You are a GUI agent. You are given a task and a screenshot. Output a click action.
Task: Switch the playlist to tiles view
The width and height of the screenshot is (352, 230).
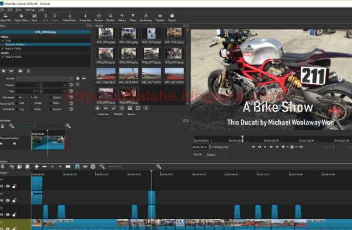click(x=130, y=108)
